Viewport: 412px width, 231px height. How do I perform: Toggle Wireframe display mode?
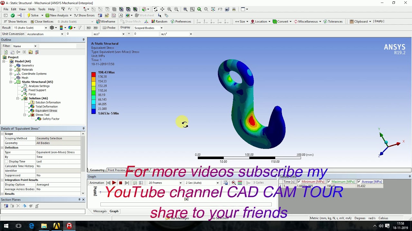(106, 21)
